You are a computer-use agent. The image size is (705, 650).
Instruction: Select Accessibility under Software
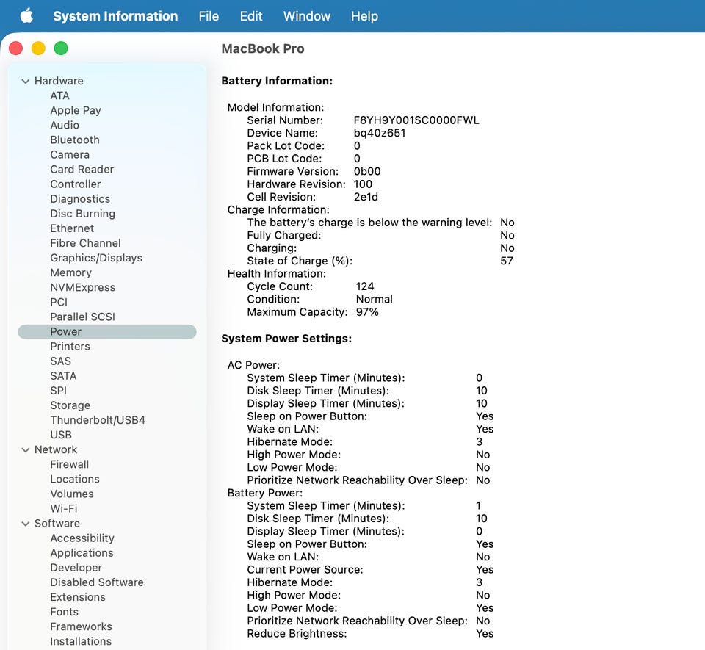click(x=82, y=538)
